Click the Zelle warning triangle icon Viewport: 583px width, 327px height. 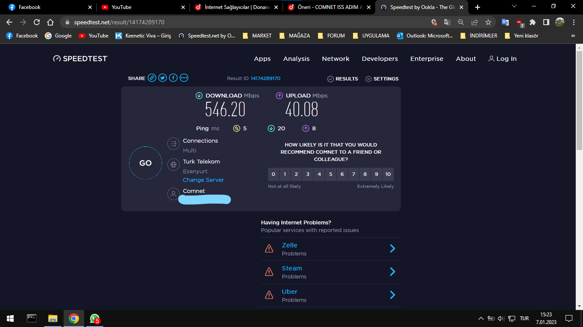pyautogui.click(x=269, y=249)
